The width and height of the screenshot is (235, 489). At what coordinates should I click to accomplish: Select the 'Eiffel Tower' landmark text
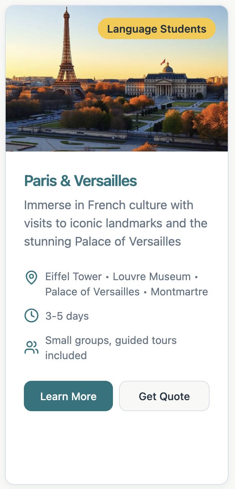pyautogui.click(x=74, y=276)
